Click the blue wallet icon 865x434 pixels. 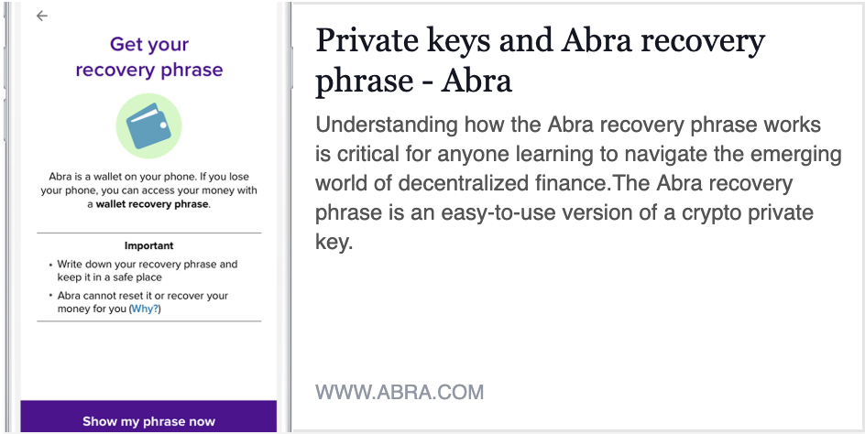pos(148,125)
